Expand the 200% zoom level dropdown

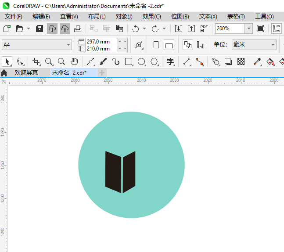[248, 29]
